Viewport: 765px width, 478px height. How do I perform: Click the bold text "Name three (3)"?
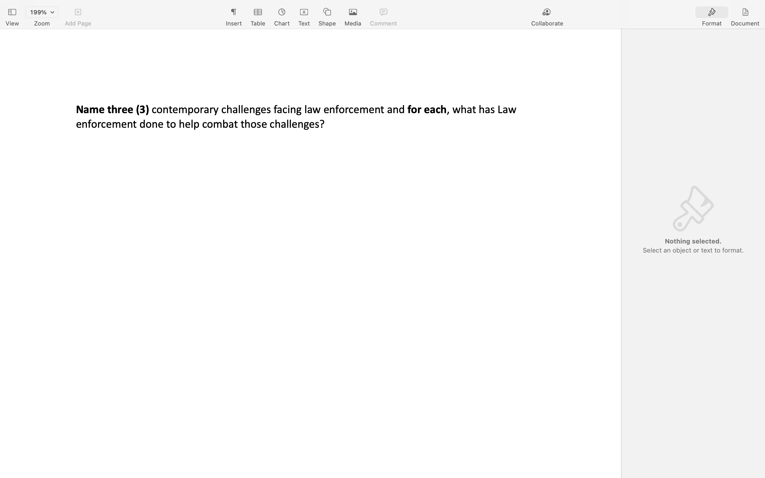coord(112,110)
